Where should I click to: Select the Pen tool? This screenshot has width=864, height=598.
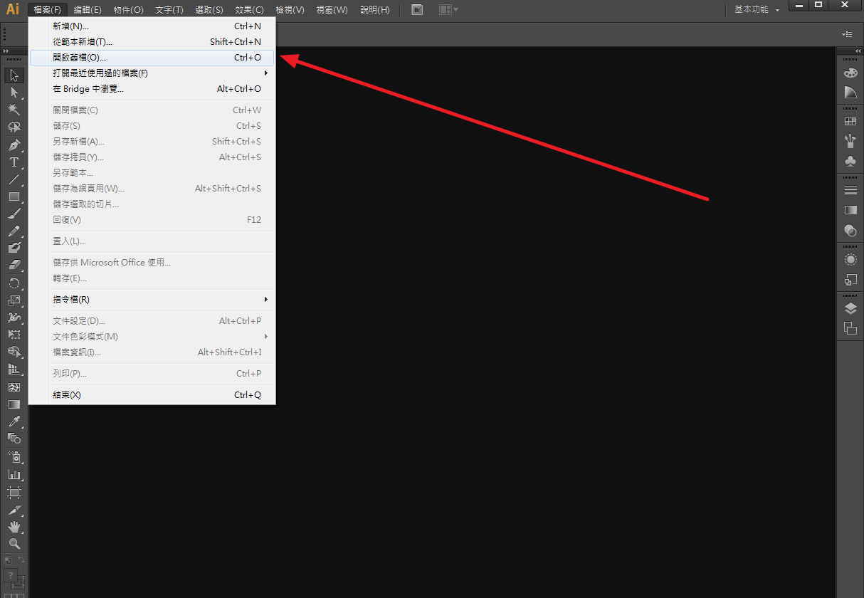(x=14, y=145)
